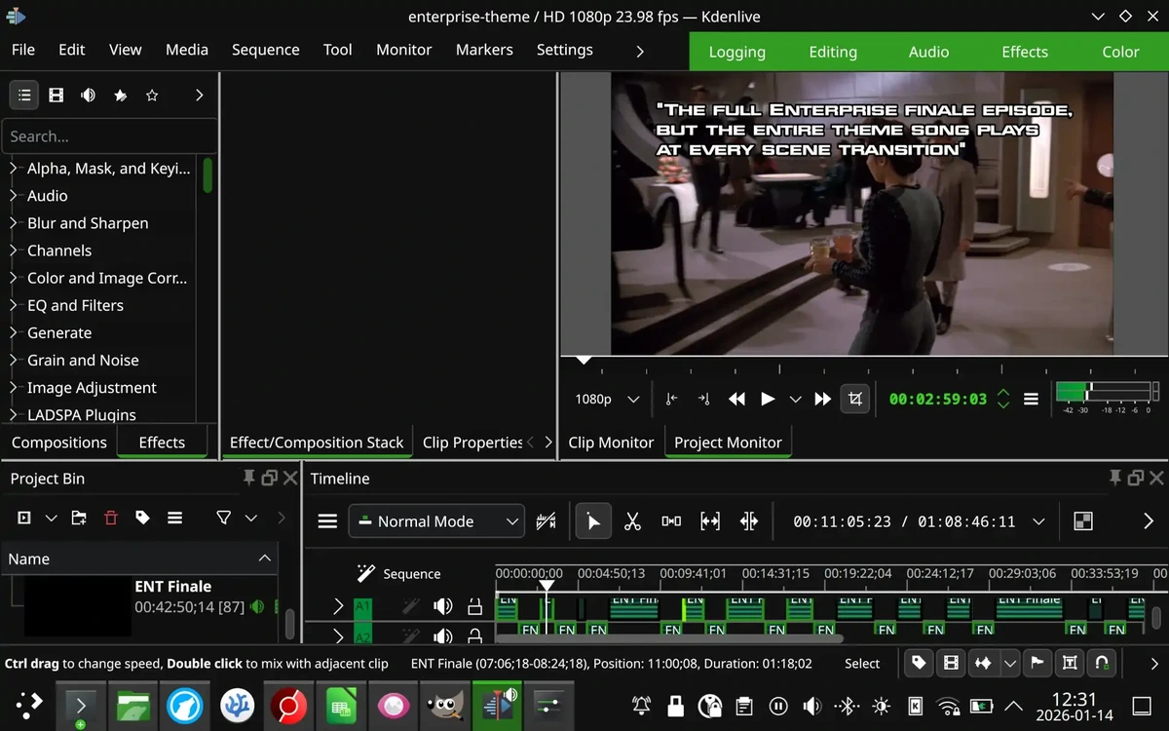Open the timeline hamburger menu
The image size is (1169, 731).
click(x=326, y=520)
